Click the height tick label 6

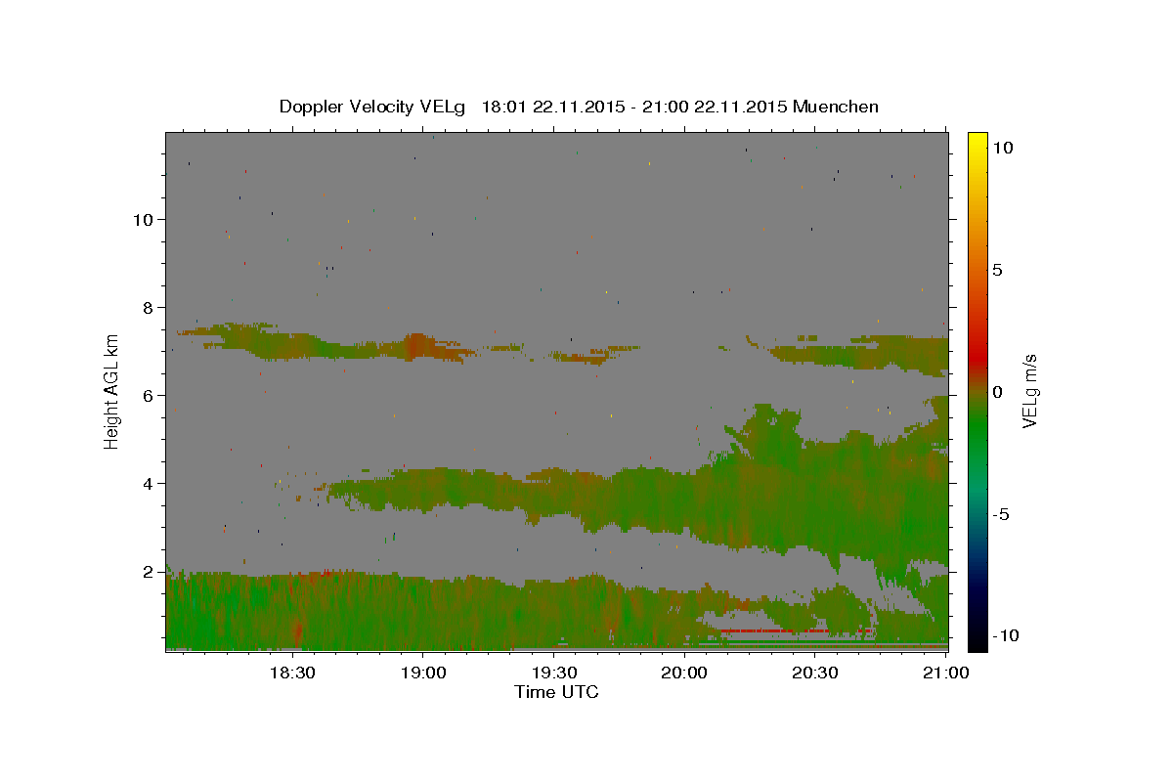(x=149, y=395)
